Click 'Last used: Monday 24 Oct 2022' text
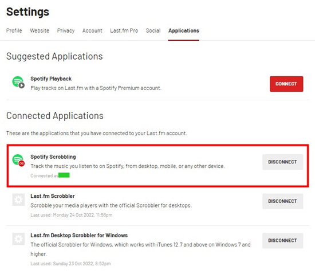The width and height of the screenshot is (315, 274). coord(72,215)
